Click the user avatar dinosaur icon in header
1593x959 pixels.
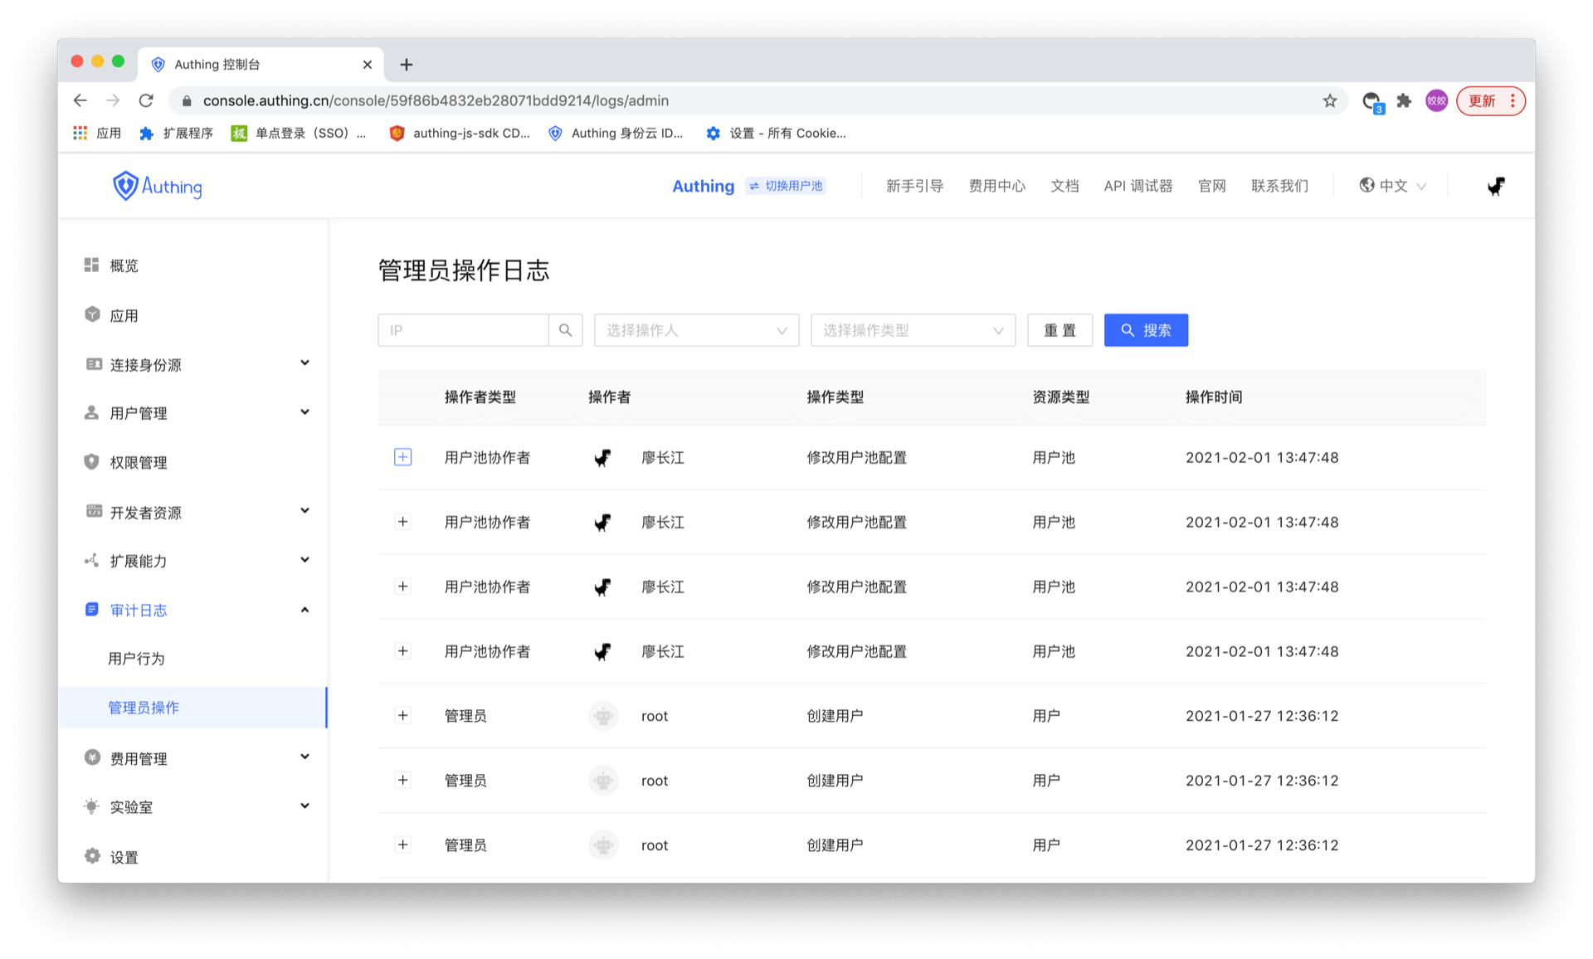[1495, 186]
